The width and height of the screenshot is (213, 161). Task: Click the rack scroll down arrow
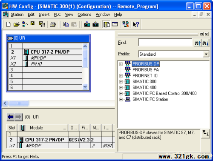coord(85,86)
